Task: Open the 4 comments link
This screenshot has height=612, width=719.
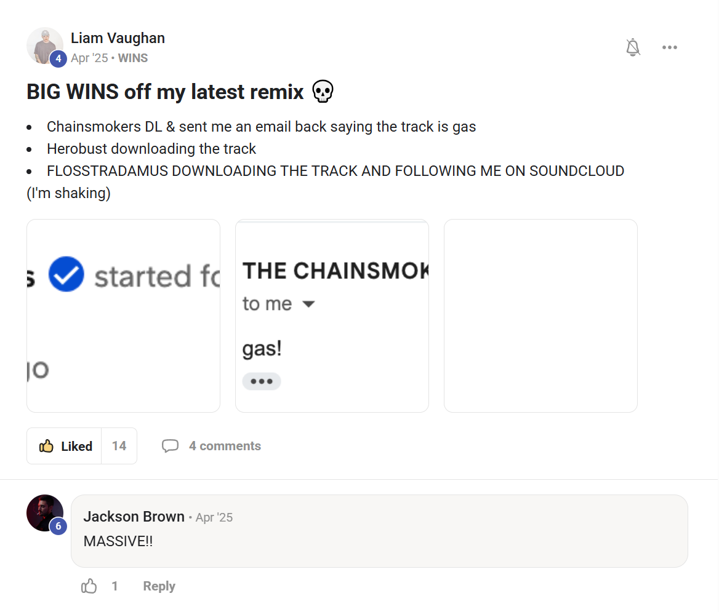Action: [225, 446]
